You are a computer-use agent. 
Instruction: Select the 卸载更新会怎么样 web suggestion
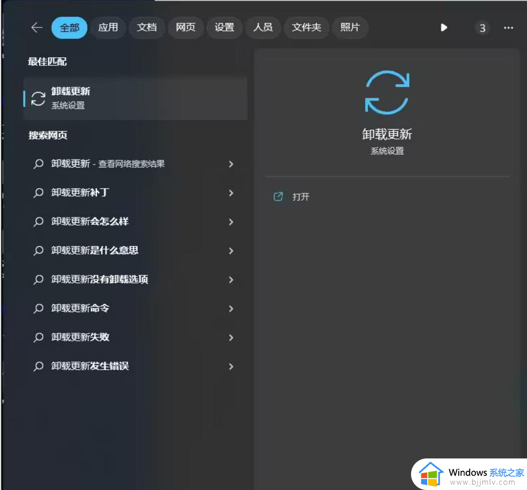(135, 221)
